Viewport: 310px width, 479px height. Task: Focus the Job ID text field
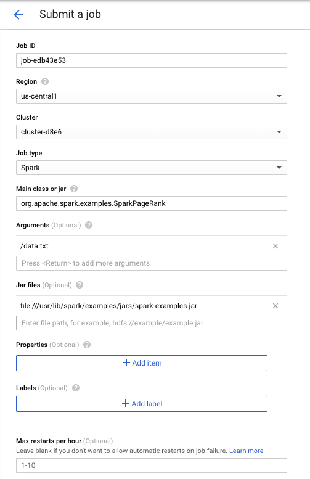tap(152, 60)
